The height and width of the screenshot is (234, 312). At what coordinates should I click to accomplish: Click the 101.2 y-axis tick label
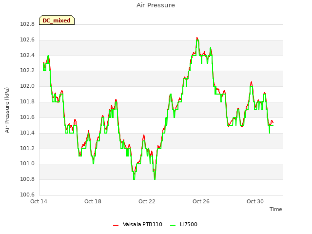27,148
